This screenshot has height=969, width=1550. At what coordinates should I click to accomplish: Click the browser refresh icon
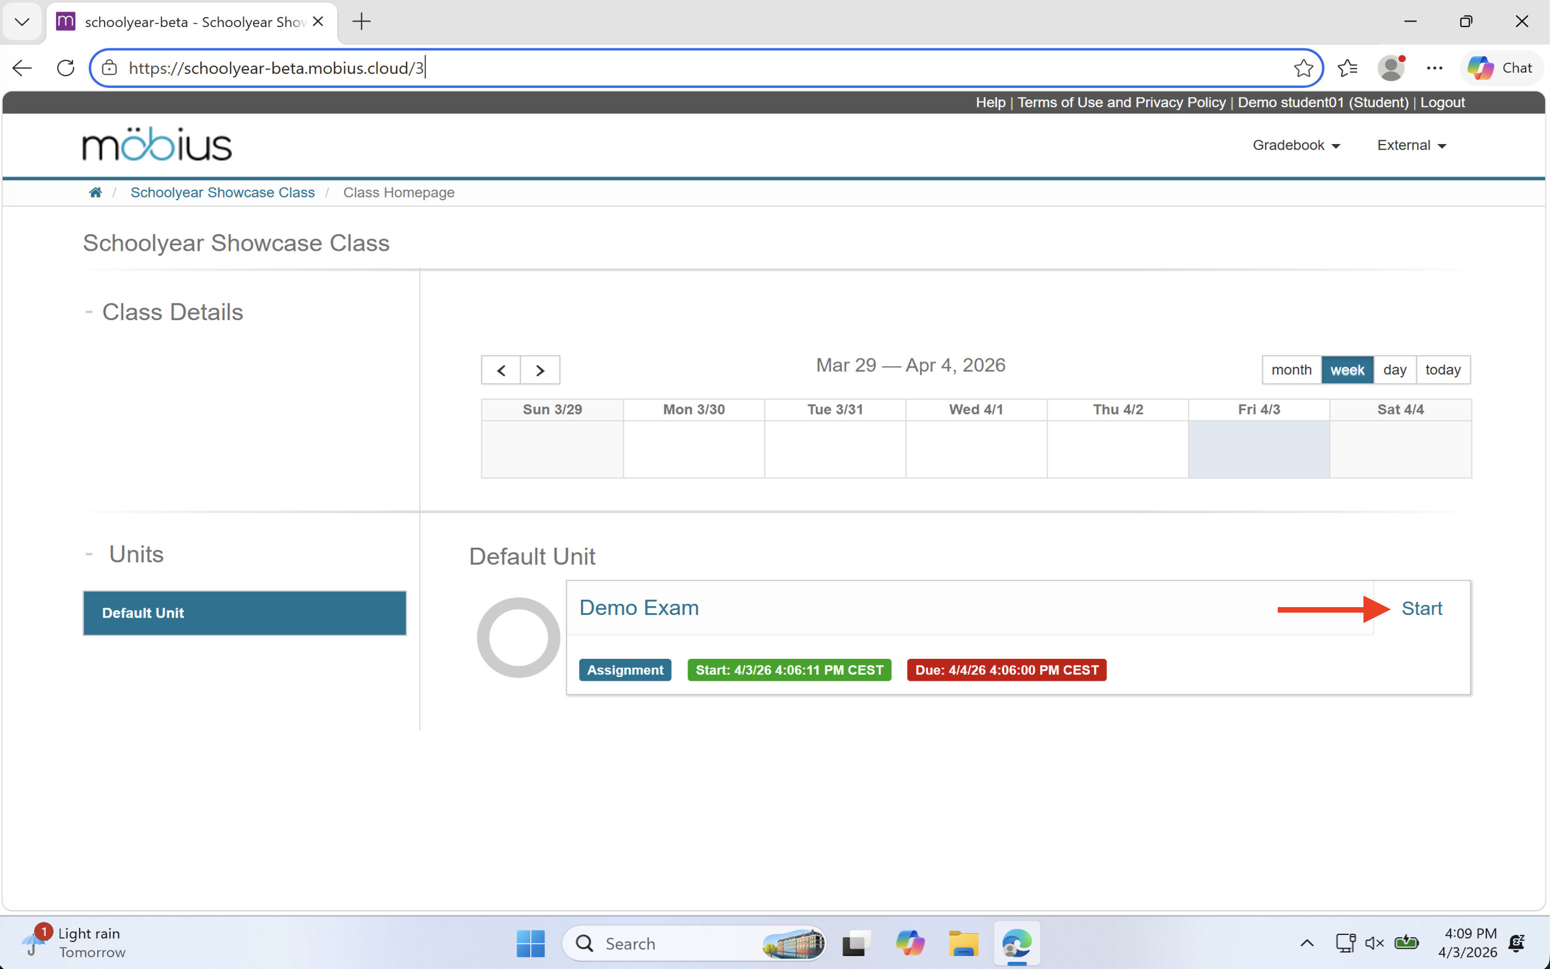[x=65, y=68]
